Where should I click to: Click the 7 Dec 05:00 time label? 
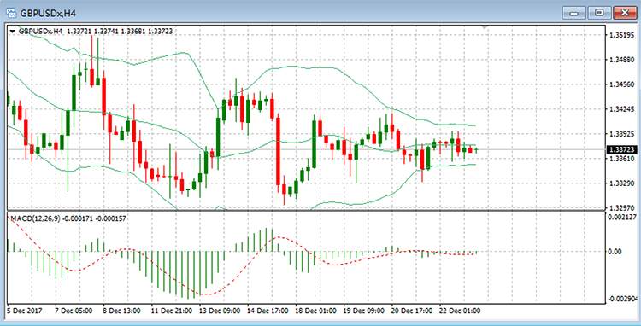click(73, 311)
